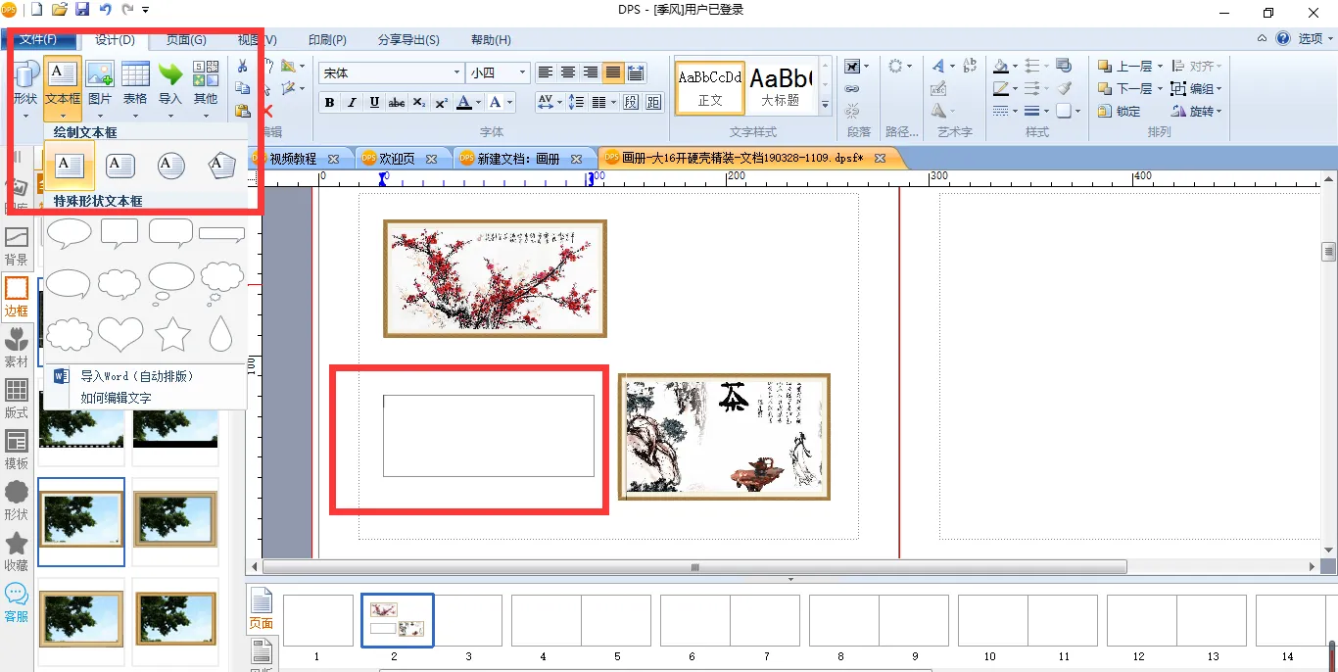This screenshot has height=672, width=1338.
Task: Pick the water-drop shaped text box
Action: point(221,335)
